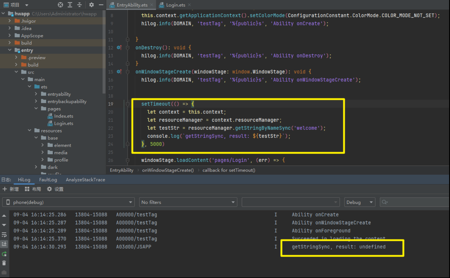Screen dimensions: 450x278
Task: Click the scroll up arrow in HiLog sidebar
Action: (4, 216)
